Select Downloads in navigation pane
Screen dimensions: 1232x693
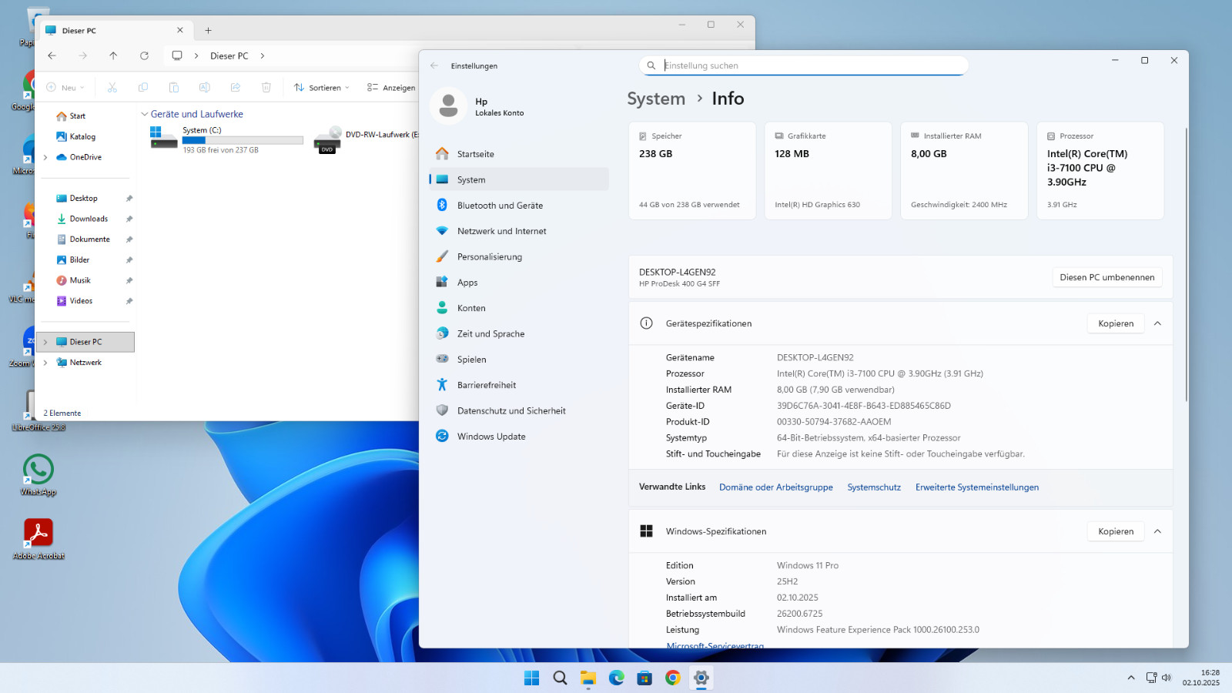pos(89,219)
